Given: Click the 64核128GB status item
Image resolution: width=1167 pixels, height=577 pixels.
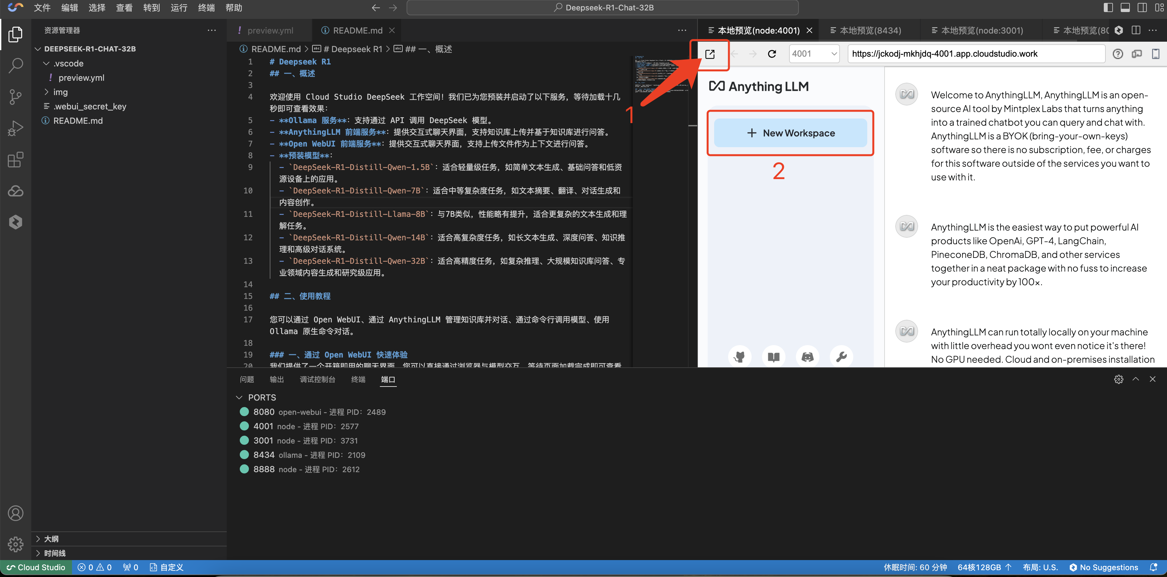Looking at the screenshot, I should (984, 567).
